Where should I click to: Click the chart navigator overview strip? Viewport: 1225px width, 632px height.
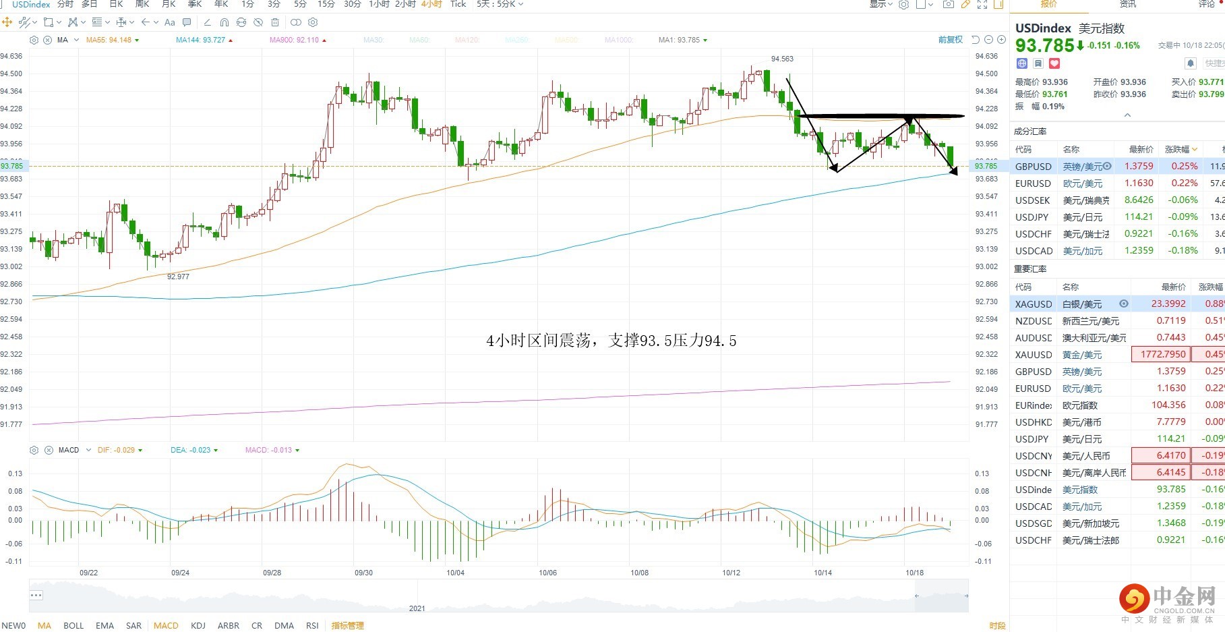pyautogui.click(x=499, y=596)
